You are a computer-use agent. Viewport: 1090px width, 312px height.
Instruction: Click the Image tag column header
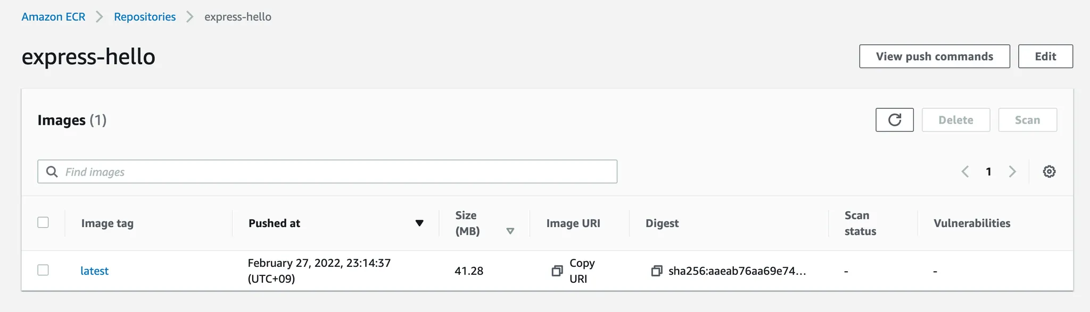[107, 223]
